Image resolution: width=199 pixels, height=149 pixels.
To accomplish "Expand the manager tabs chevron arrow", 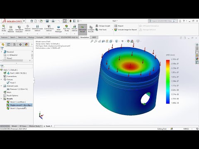I will click(x=32, y=44).
